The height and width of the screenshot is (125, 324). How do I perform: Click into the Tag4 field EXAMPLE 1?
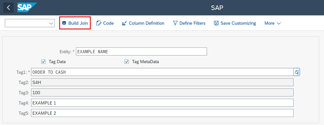[162, 103]
